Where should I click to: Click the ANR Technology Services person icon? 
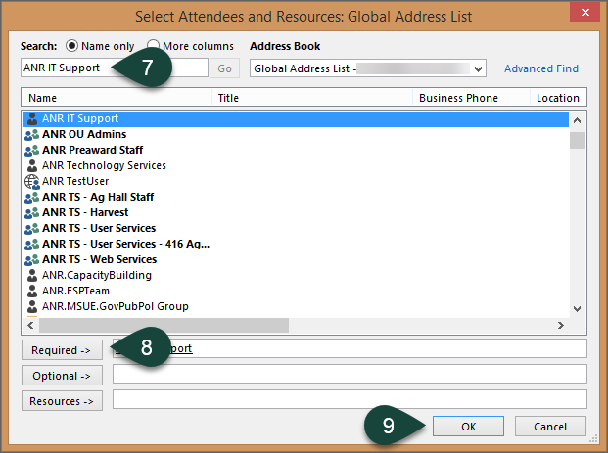[x=31, y=165]
